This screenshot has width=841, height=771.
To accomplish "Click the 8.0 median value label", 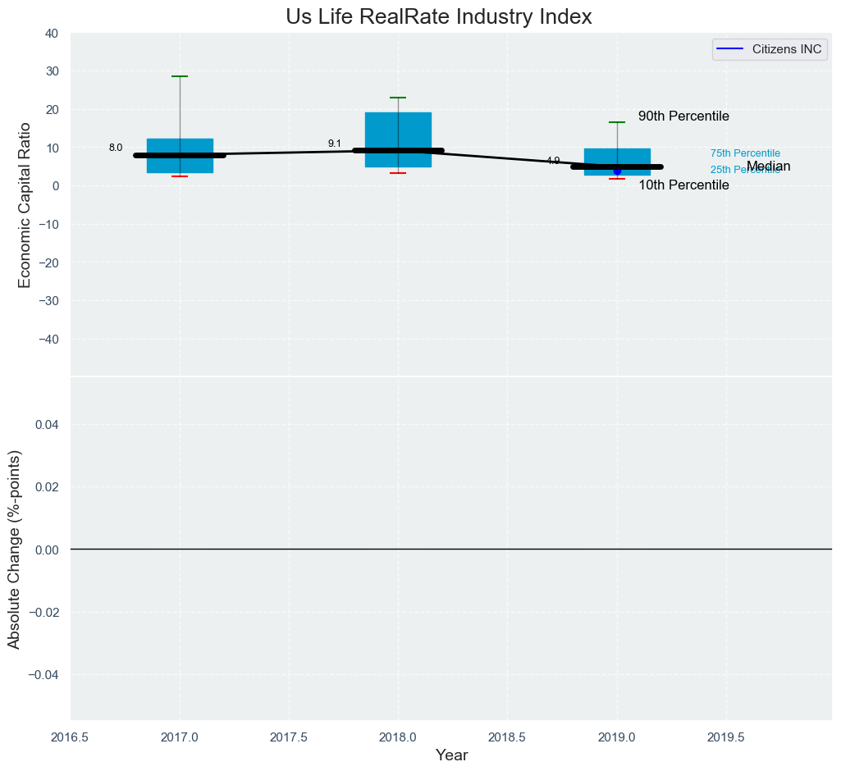I will pos(116,148).
